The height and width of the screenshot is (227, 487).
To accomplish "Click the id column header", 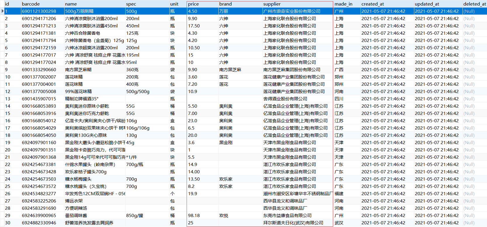I will (x=13, y=4).
